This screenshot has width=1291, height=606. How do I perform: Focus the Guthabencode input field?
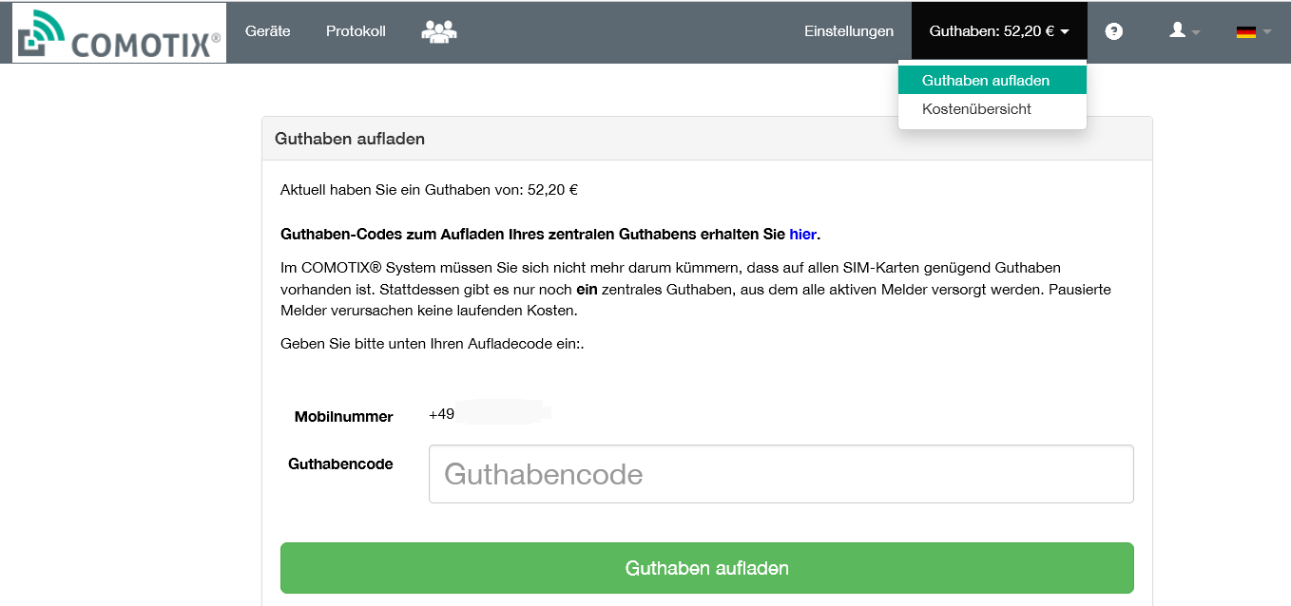[x=780, y=474]
